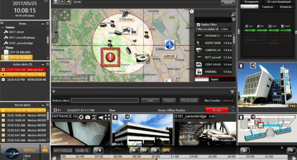Expand ENTRANCE camera tile to fullscreen
The height and width of the screenshot is (160, 297).
point(107,117)
